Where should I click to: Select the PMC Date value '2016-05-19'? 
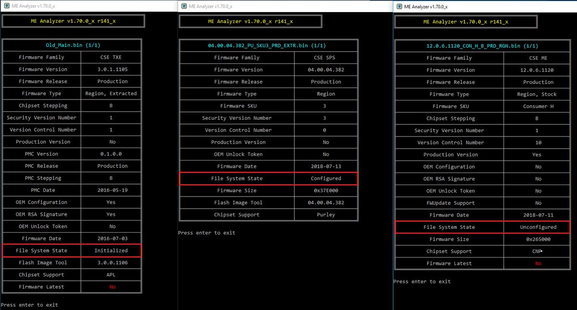[x=112, y=190]
